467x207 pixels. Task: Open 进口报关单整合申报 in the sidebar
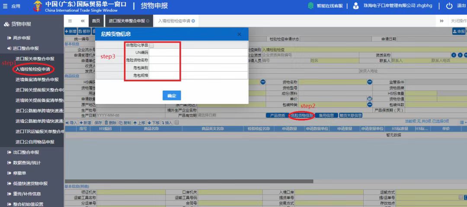(x=35, y=59)
